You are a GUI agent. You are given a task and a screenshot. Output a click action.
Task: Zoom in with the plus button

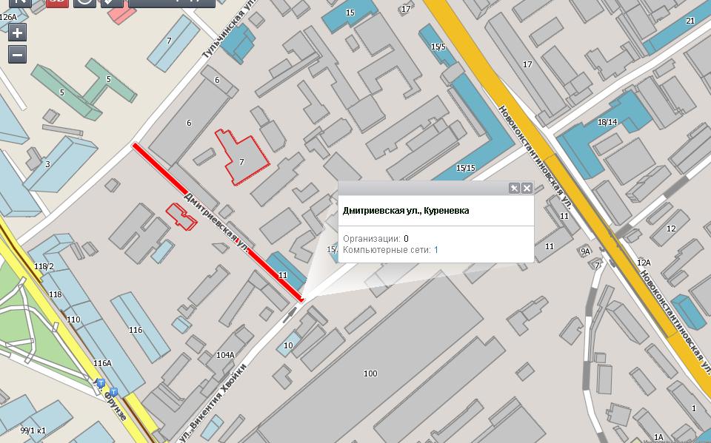(x=18, y=33)
